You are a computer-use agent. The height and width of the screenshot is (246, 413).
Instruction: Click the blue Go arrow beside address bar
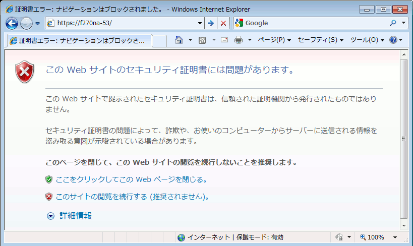click(x=211, y=23)
